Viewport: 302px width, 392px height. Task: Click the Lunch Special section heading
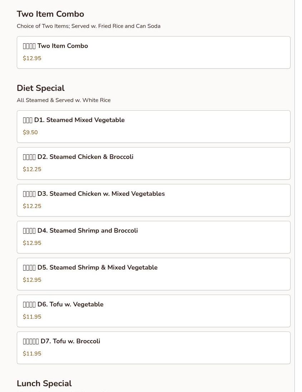(44, 383)
